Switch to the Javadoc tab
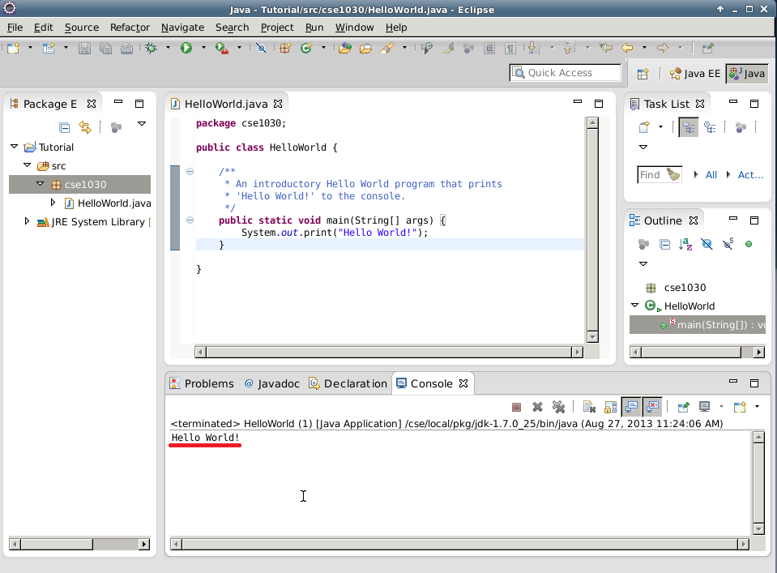 coord(272,383)
